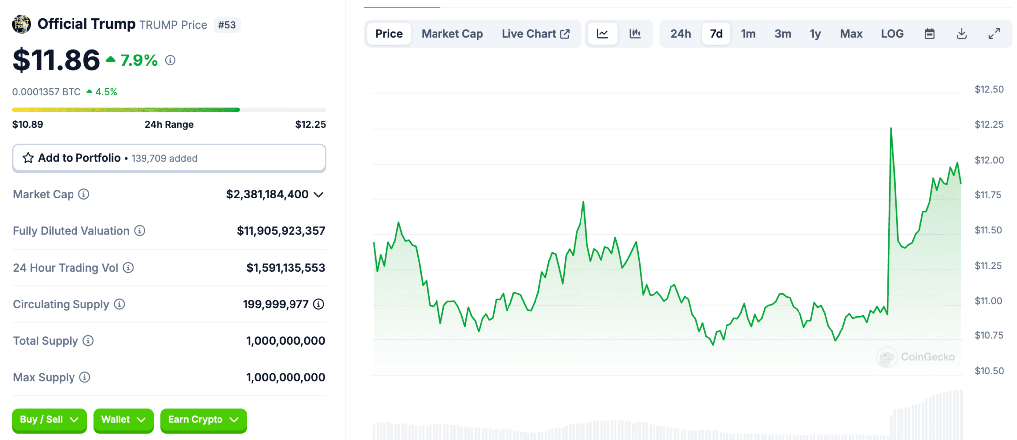Select the Price tab
Viewport: 1017px width, 440px height.
click(x=389, y=34)
